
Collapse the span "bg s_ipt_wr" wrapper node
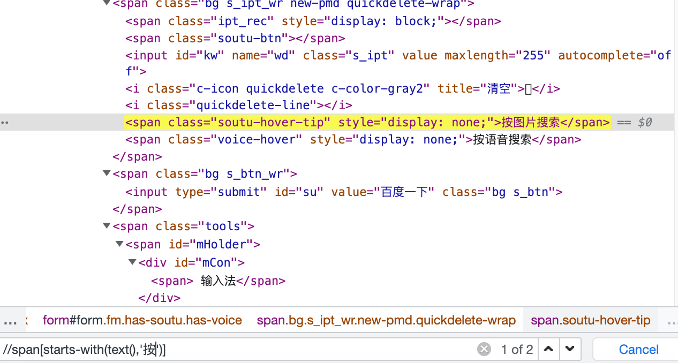pyautogui.click(x=107, y=4)
